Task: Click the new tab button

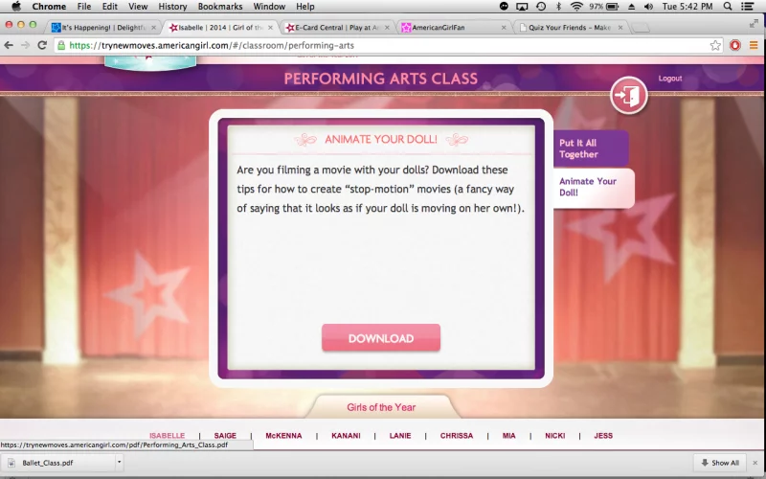Action: point(640,28)
